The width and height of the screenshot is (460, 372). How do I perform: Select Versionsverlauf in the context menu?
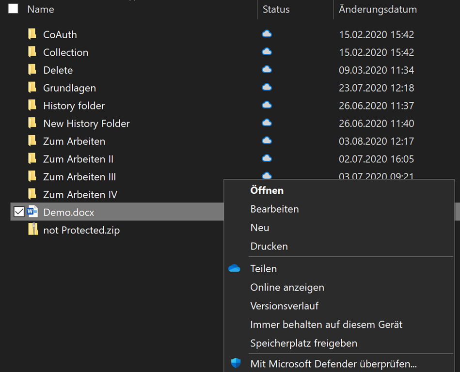coord(284,306)
